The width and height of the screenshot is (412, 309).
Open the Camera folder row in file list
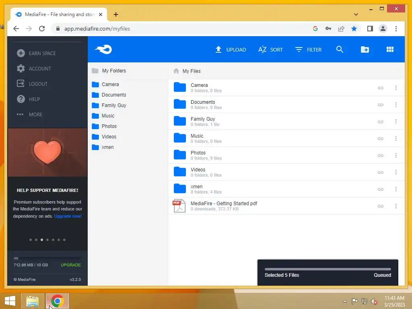pos(286,88)
